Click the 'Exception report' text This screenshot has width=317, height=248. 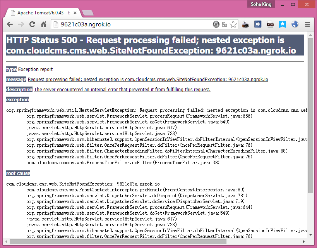click(35, 69)
